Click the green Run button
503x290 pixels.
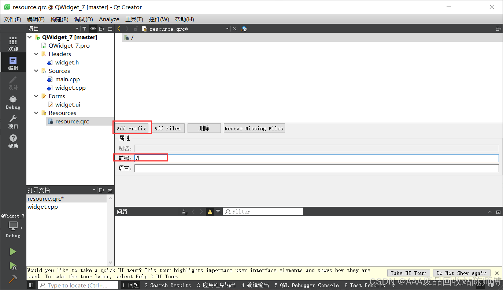(13, 252)
